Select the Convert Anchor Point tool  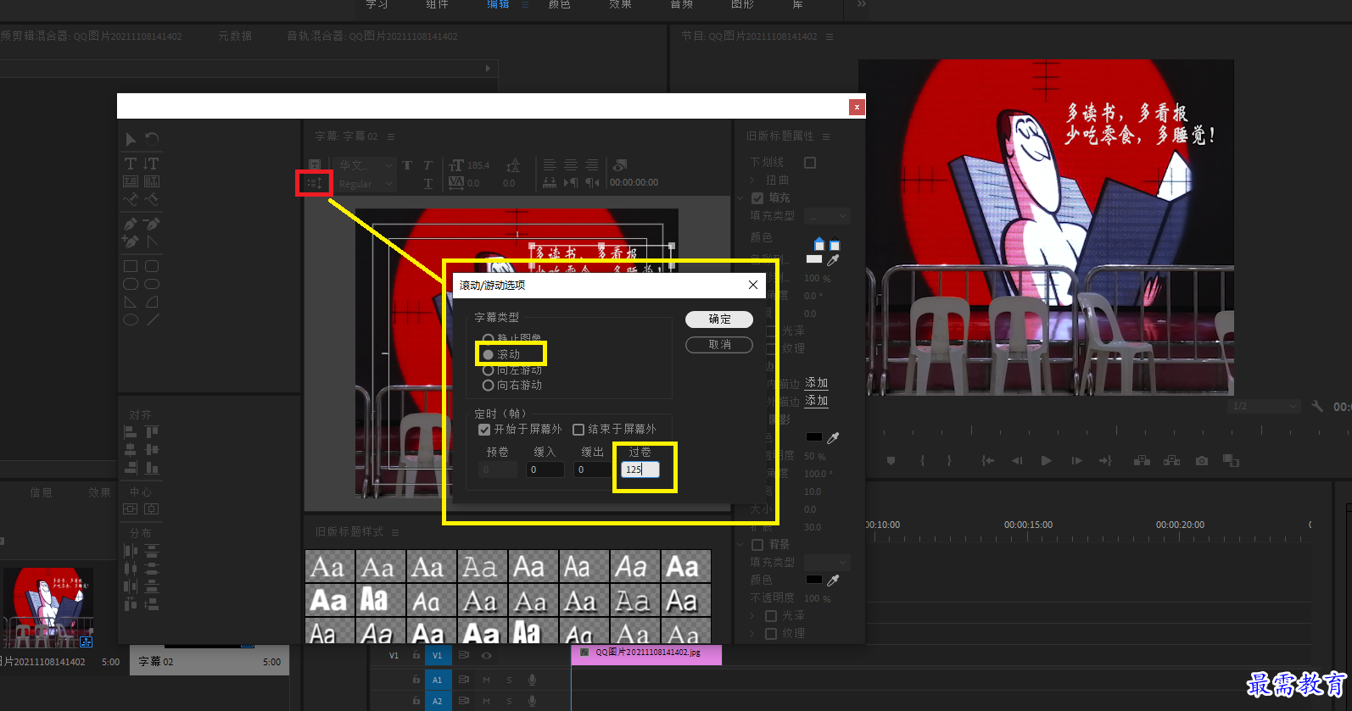[152, 242]
